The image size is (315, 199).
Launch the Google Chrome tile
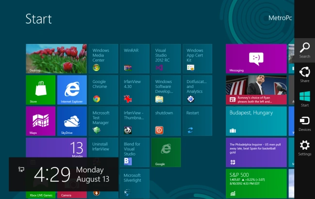click(103, 90)
